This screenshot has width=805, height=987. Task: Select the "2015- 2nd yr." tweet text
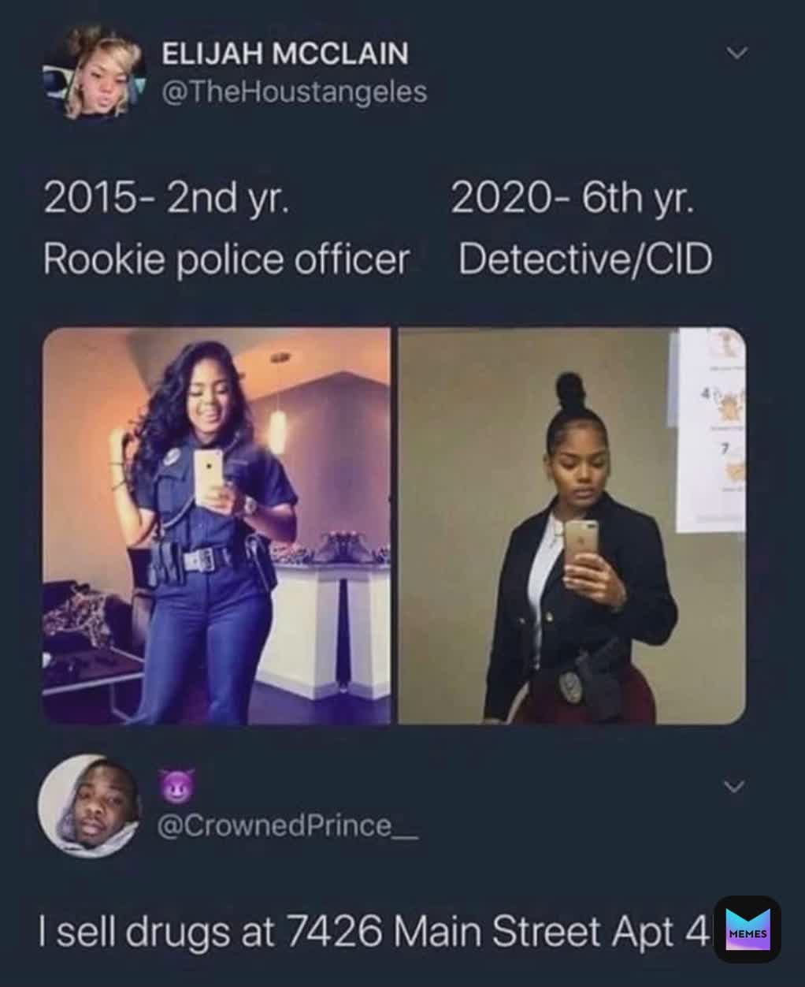click(166, 199)
